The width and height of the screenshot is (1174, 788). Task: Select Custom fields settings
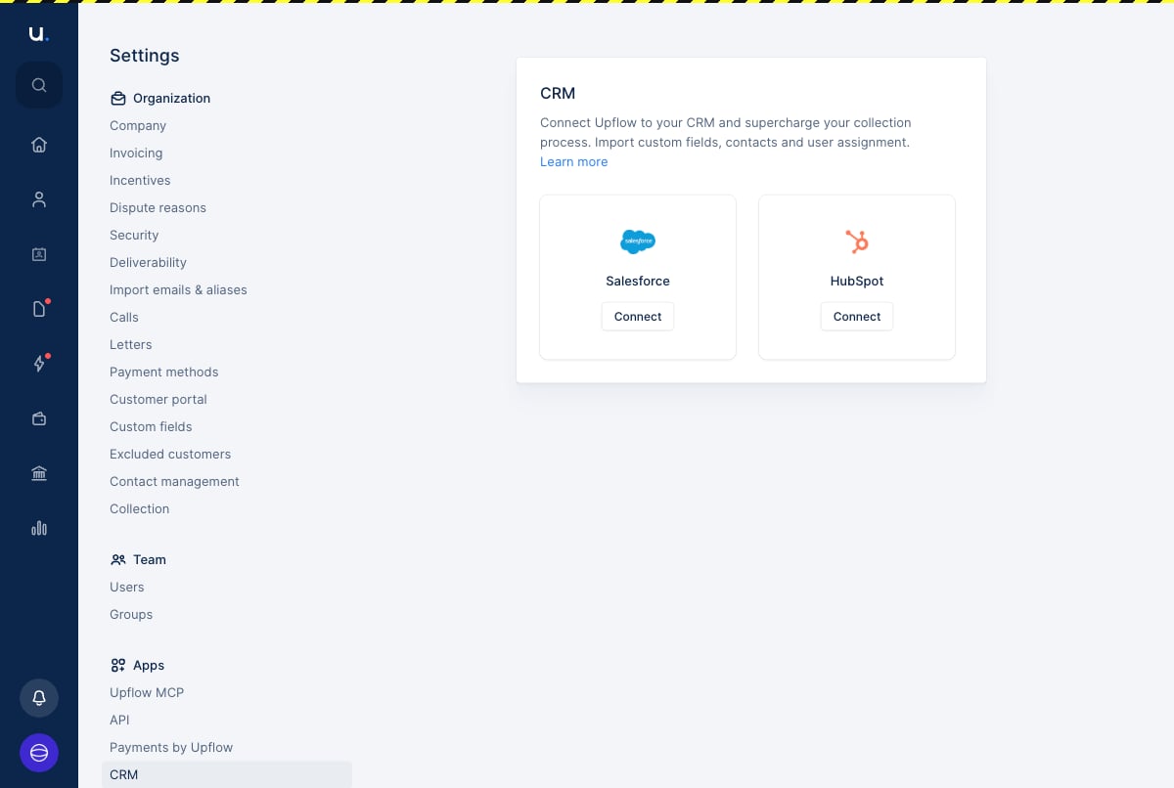tap(151, 426)
